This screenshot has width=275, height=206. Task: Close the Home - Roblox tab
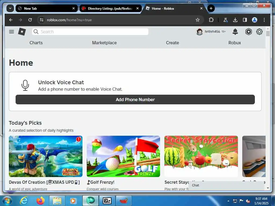(x=201, y=8)
